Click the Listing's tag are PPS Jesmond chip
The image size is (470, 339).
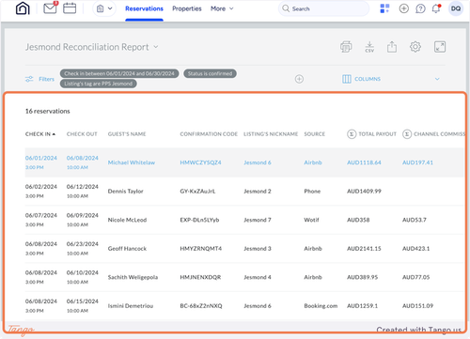click(99, 84)
